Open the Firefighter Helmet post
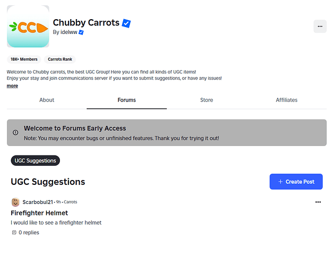The height and width of the screenshot is (265, 329). (x=39, y=213)
